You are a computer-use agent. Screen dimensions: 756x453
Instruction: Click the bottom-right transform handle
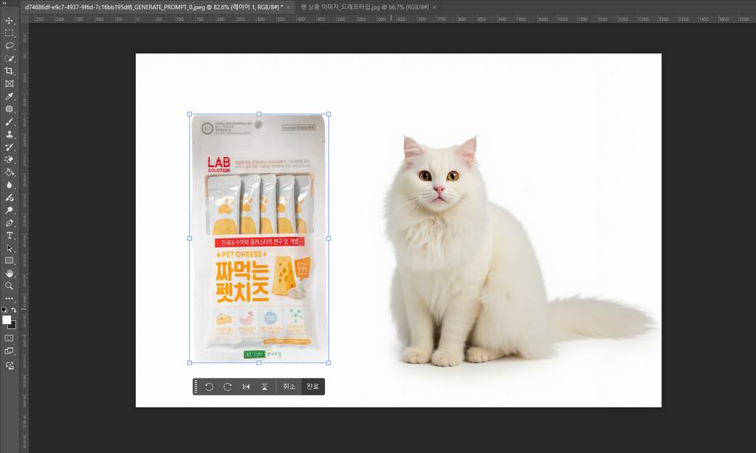pyautogui.click(x=329, y=362)
